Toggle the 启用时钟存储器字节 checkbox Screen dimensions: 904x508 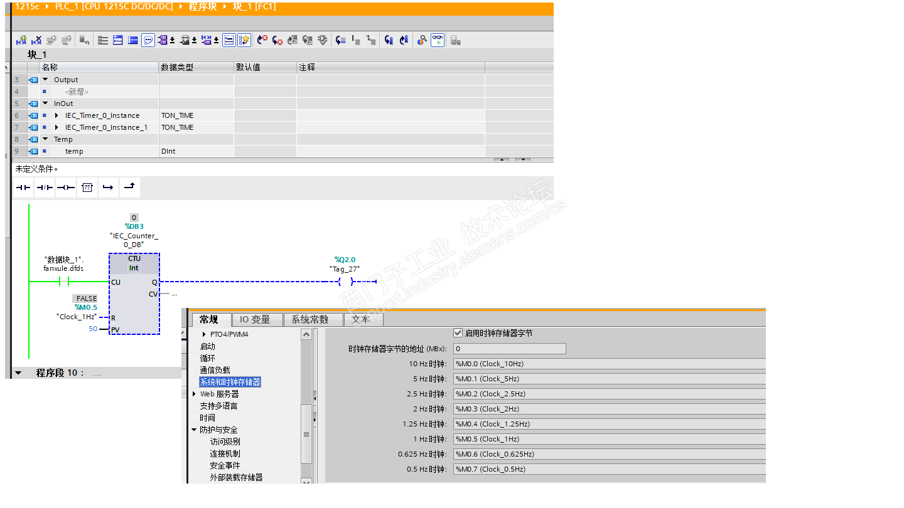(x=458, y=333)
